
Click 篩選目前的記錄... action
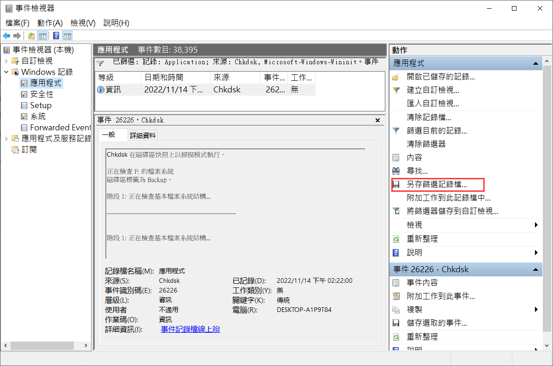tap(437, 131)
